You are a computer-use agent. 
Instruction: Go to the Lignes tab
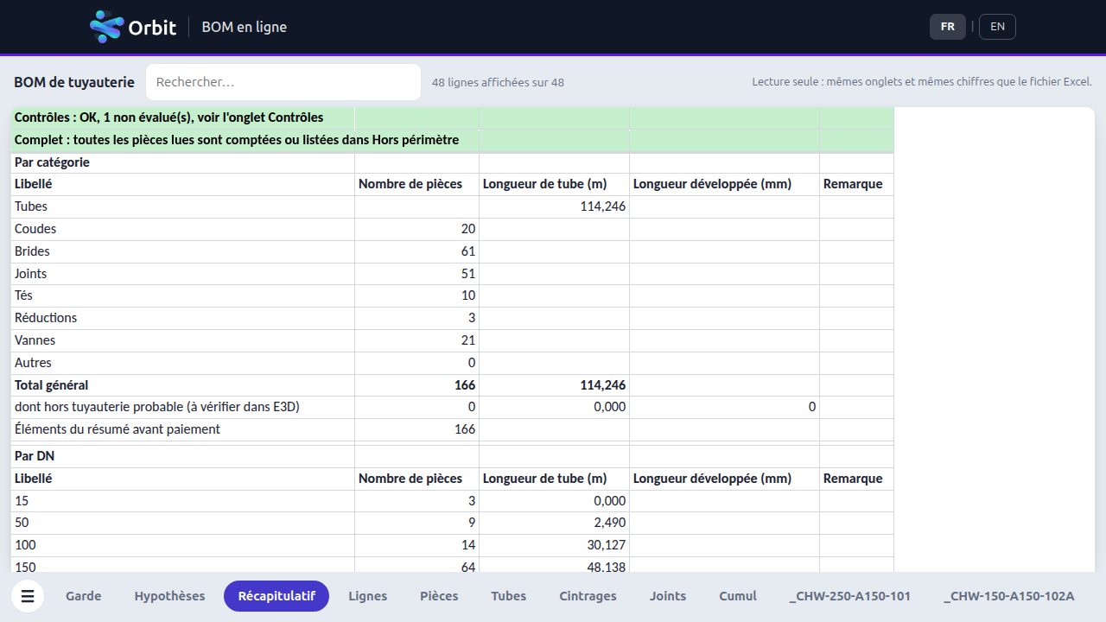(368, 596)
